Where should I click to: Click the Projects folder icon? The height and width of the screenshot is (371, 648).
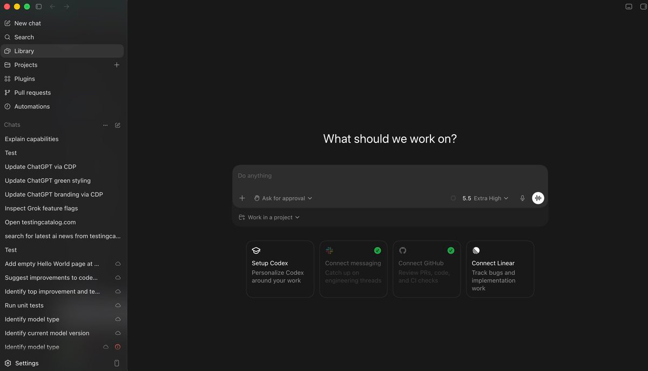pos(8,65)
